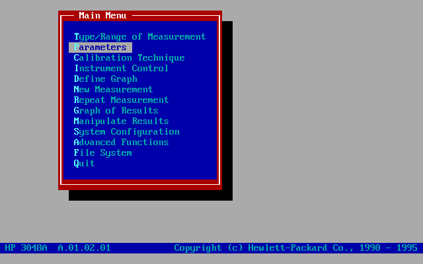Start a New Measurement

pos(113,90)
